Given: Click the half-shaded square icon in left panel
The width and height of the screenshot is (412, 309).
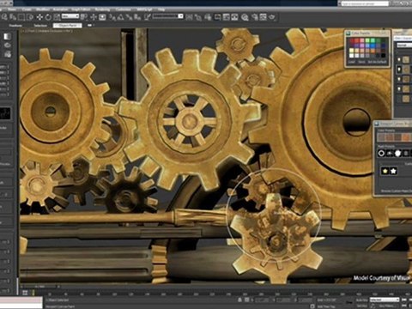Looking at the screenshot, I should point(7,36).
